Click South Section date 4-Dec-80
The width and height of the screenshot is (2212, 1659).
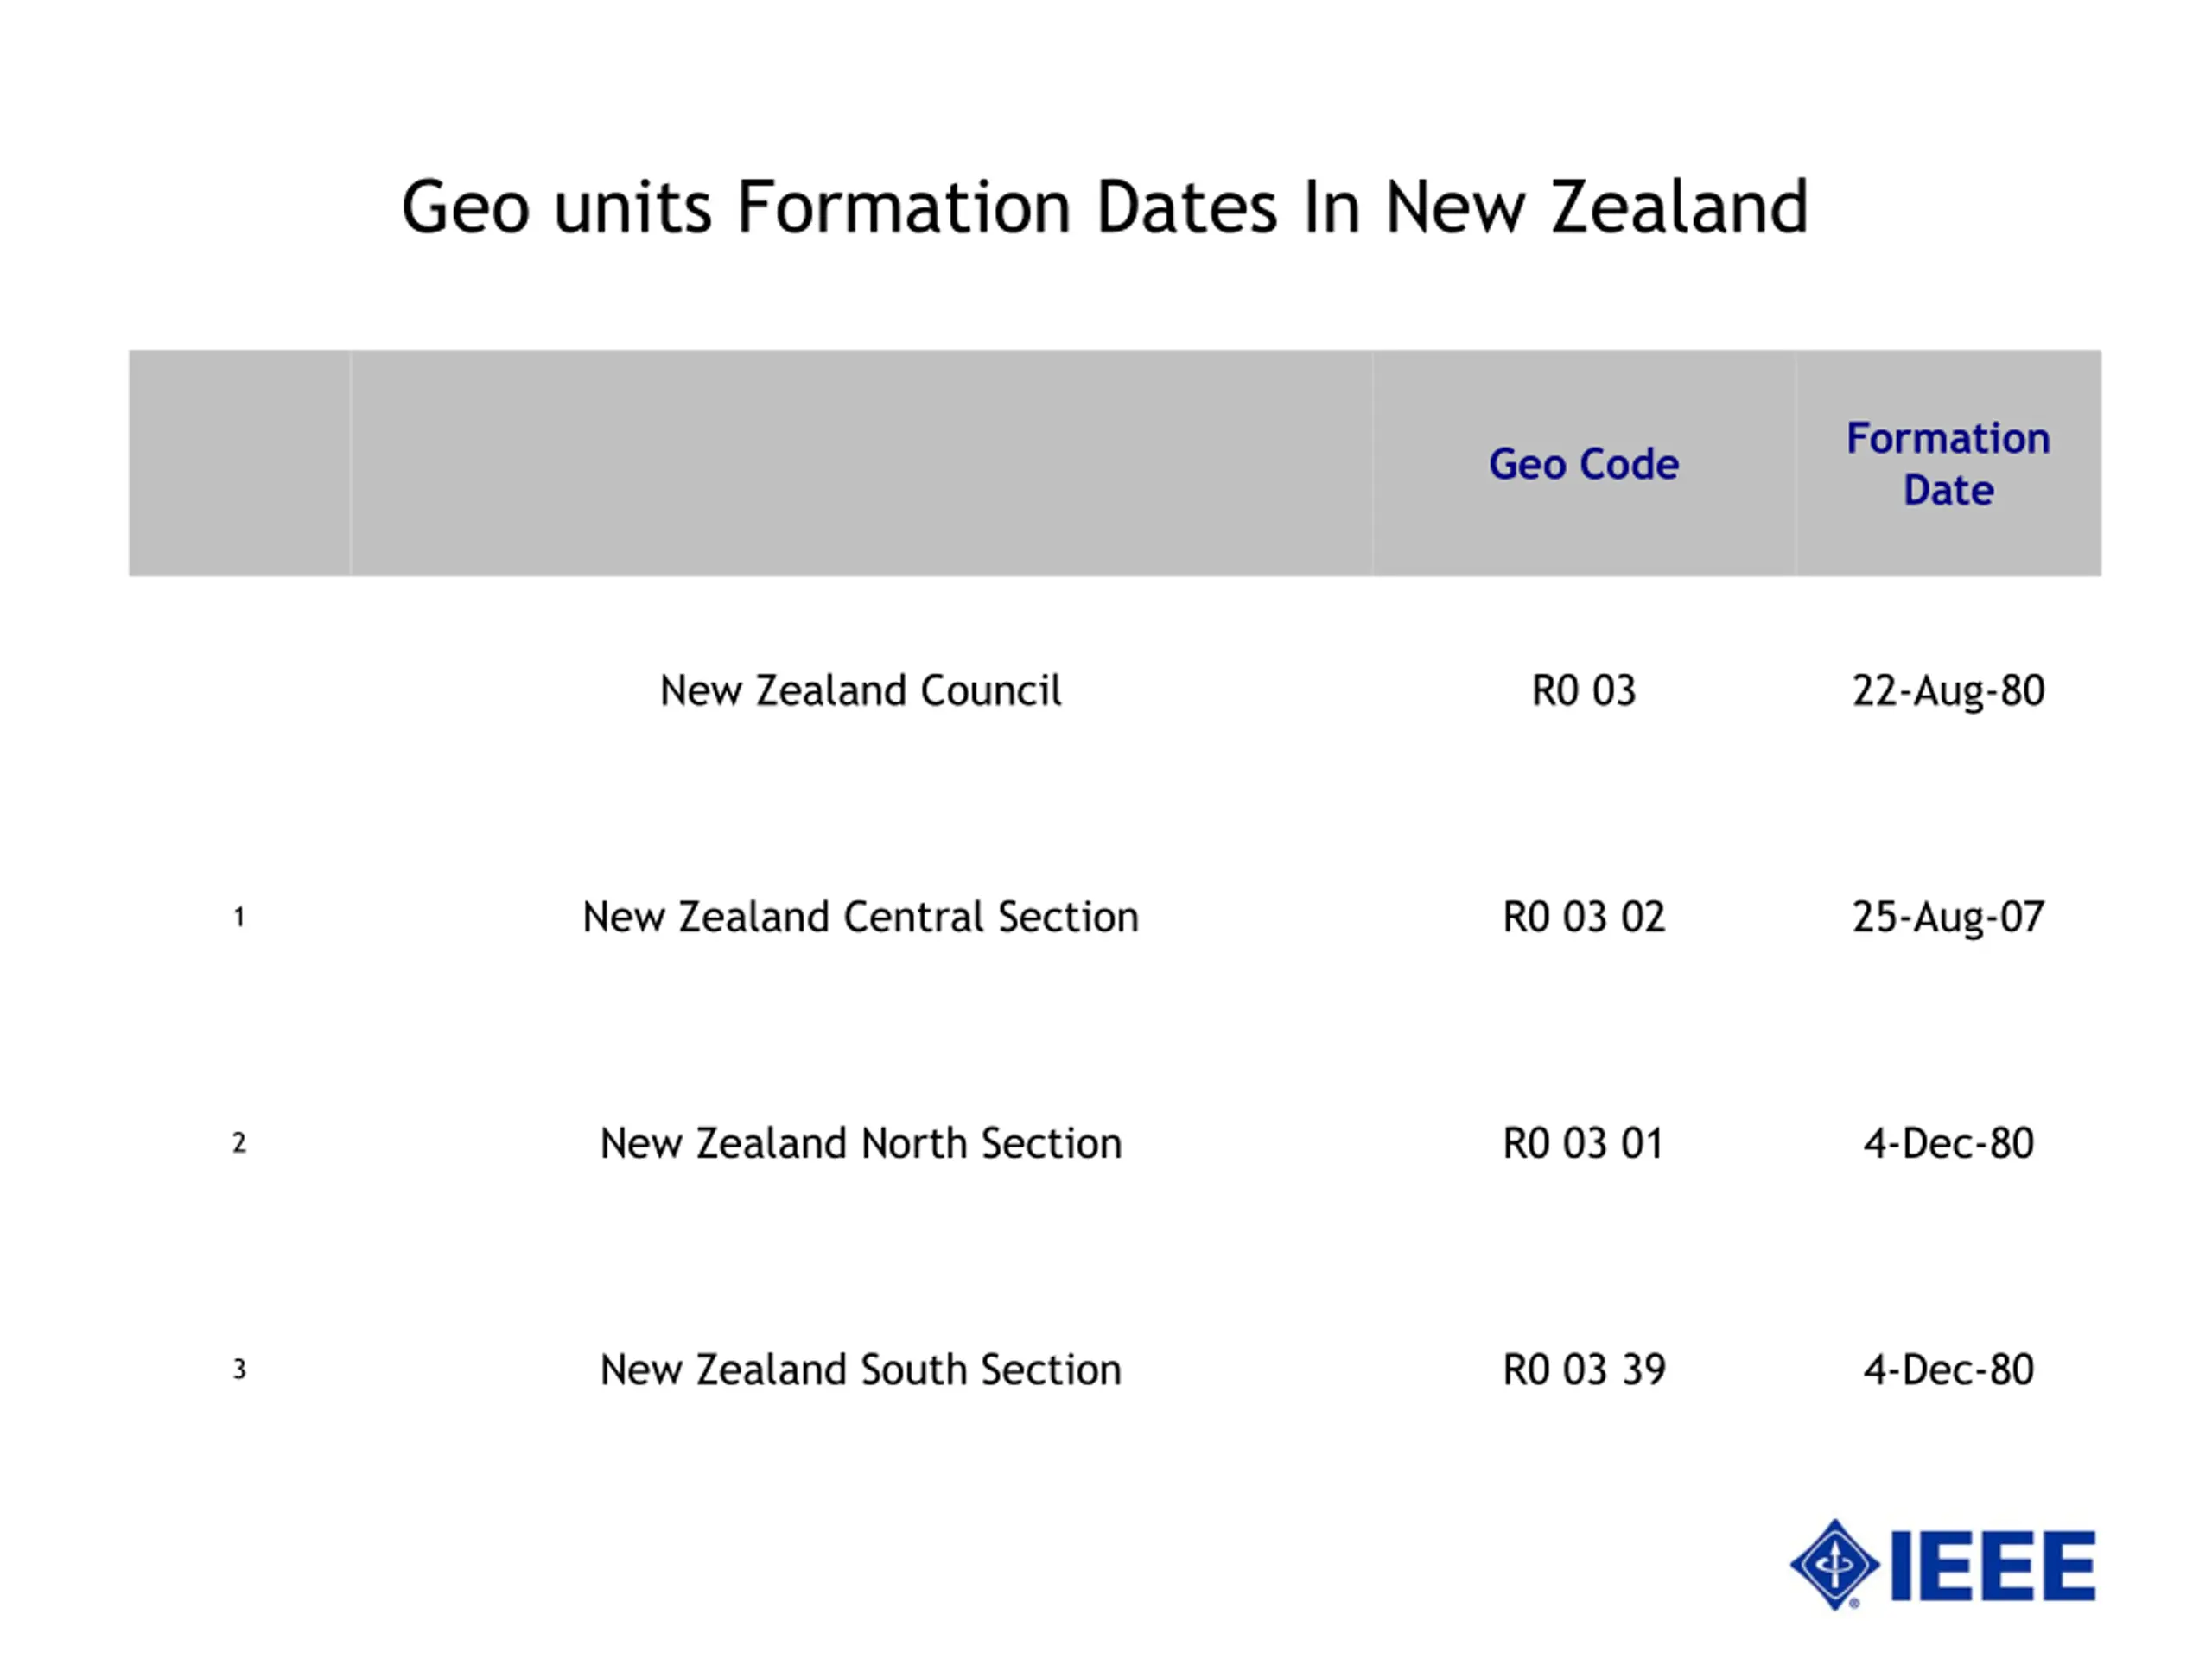[x=1948, y=1370]
